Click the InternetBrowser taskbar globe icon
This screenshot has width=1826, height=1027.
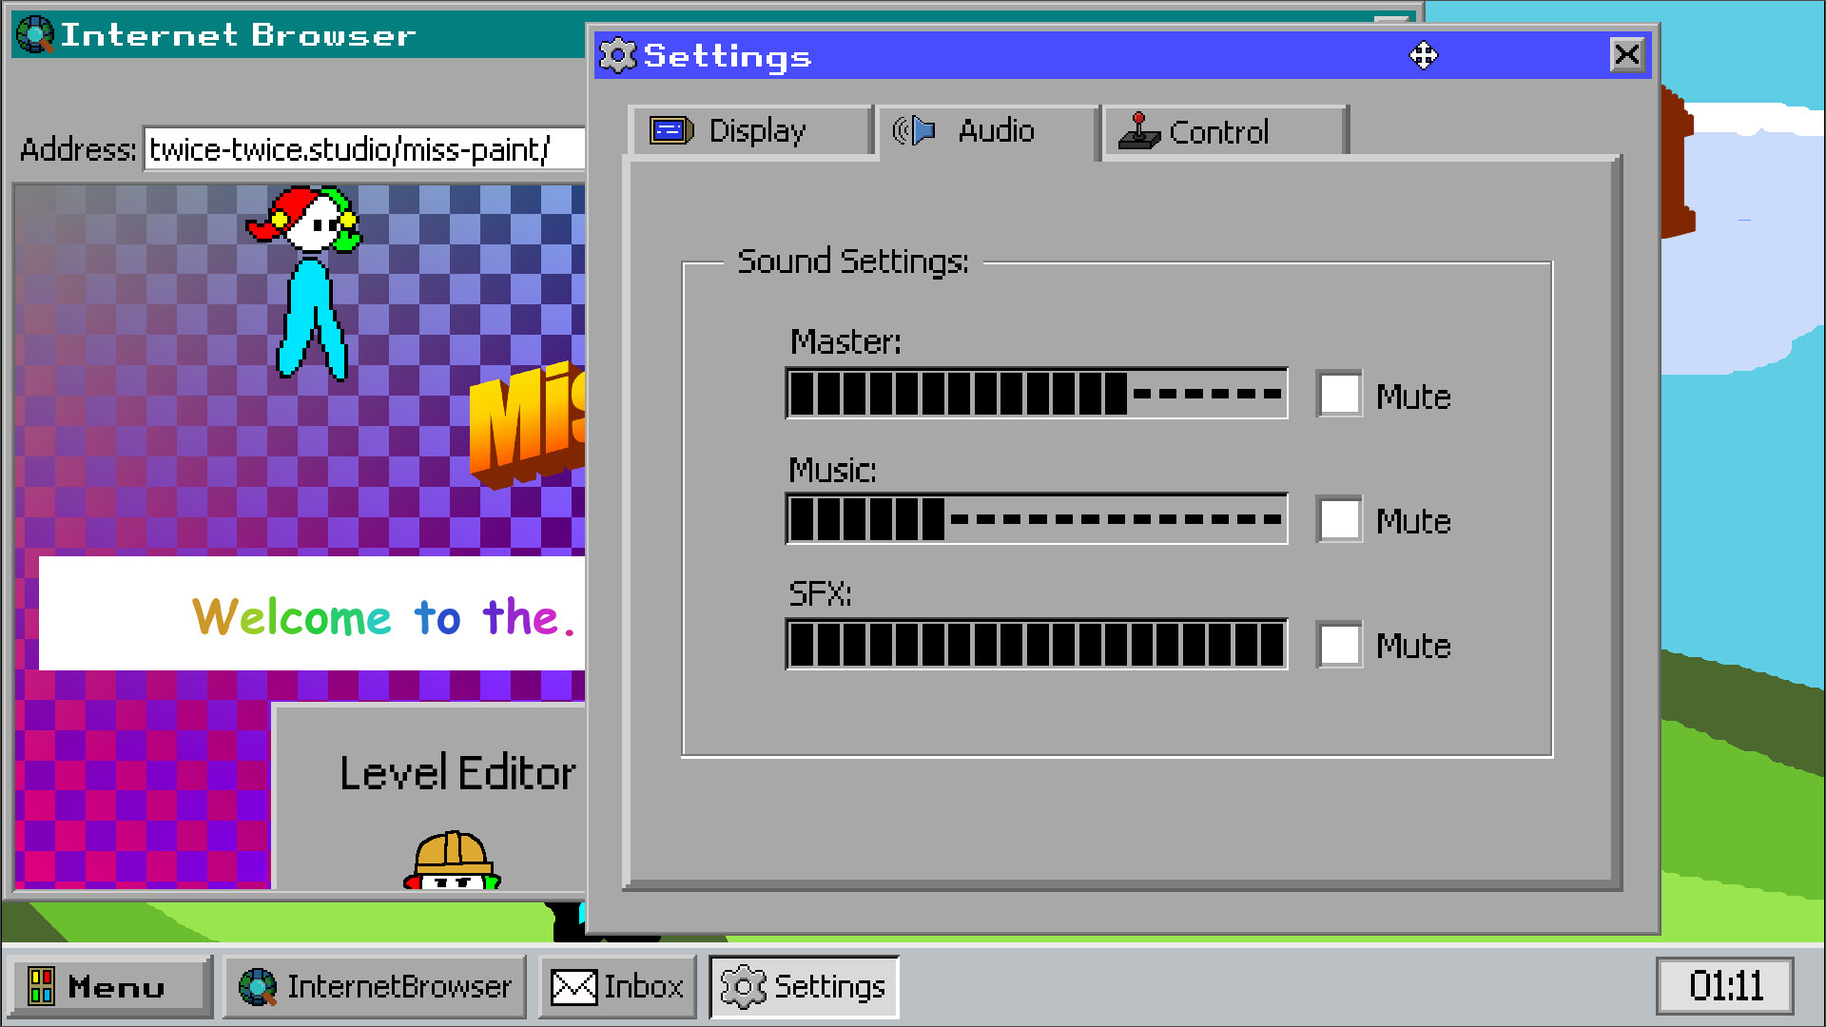258,986
